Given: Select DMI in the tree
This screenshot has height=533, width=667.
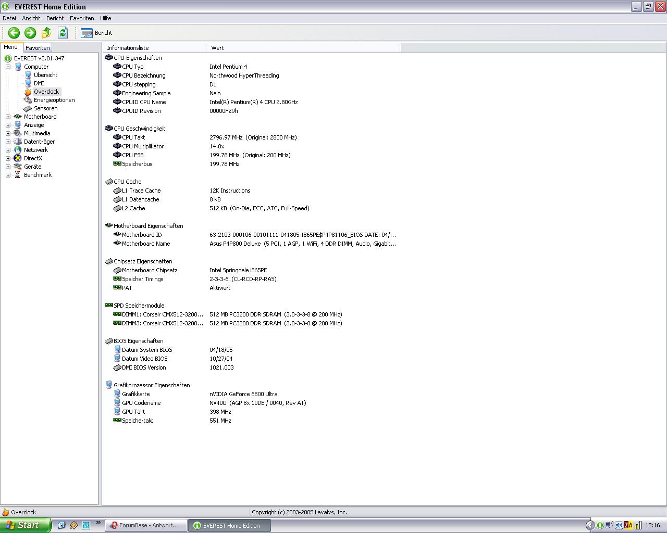Looking at the screenshot, I should 39,83.
